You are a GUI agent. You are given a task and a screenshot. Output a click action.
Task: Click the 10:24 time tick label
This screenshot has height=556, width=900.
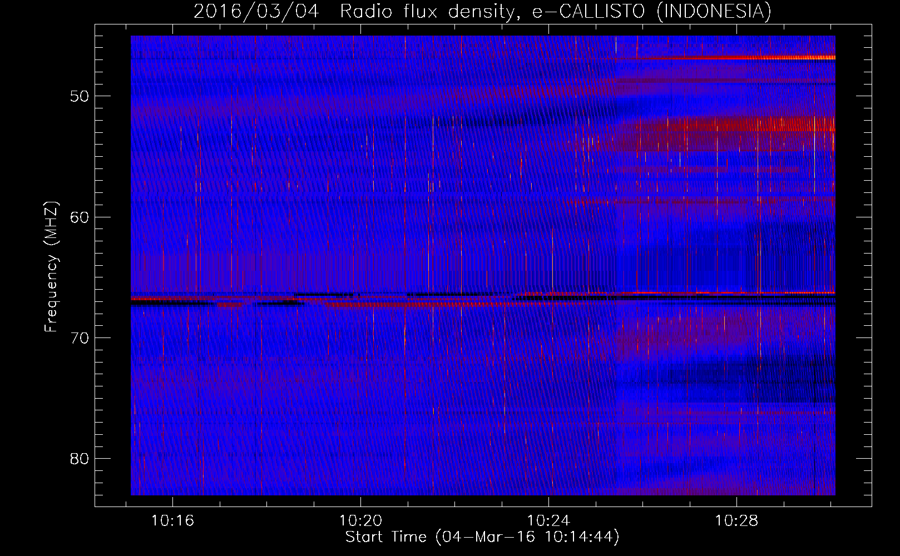pyautogui.click(x=548, y=521)
